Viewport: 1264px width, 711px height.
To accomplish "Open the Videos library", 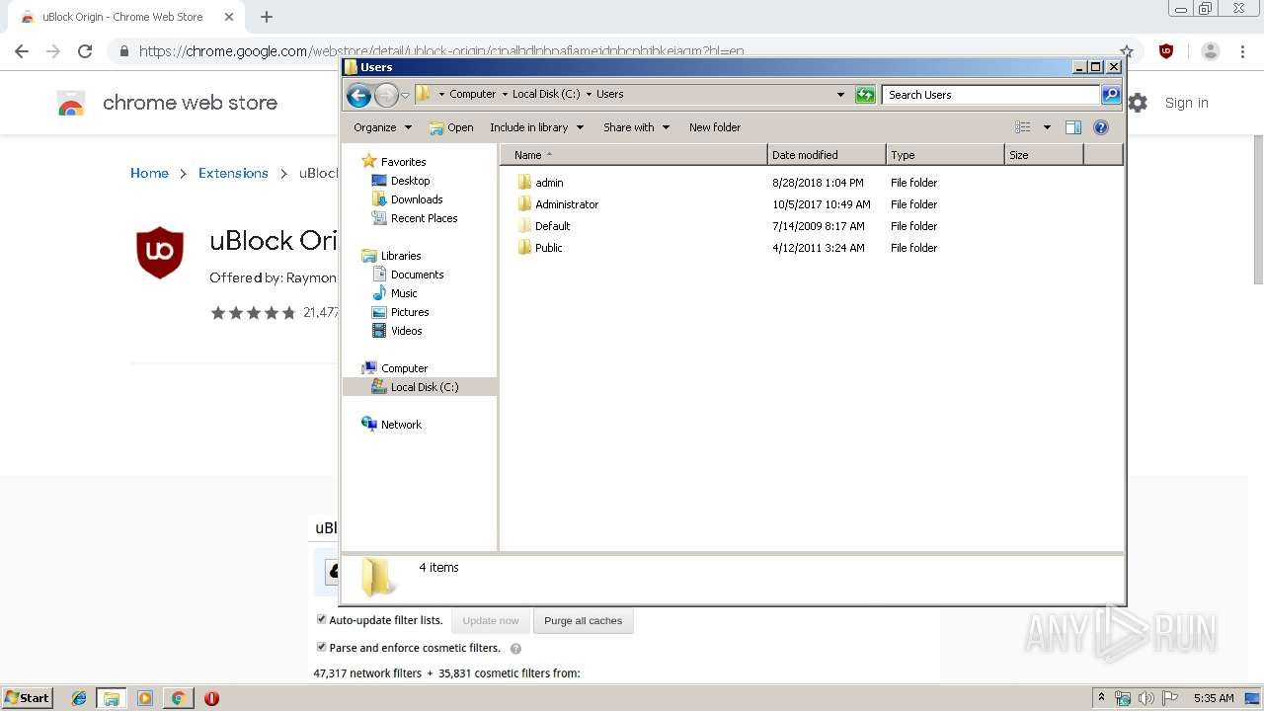I will 397,331.
